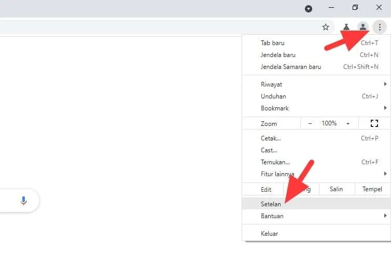The image size is (391, 256).
Task: Select Tab baru menu item
Action: pyautogui.click(x=316, y=43)
